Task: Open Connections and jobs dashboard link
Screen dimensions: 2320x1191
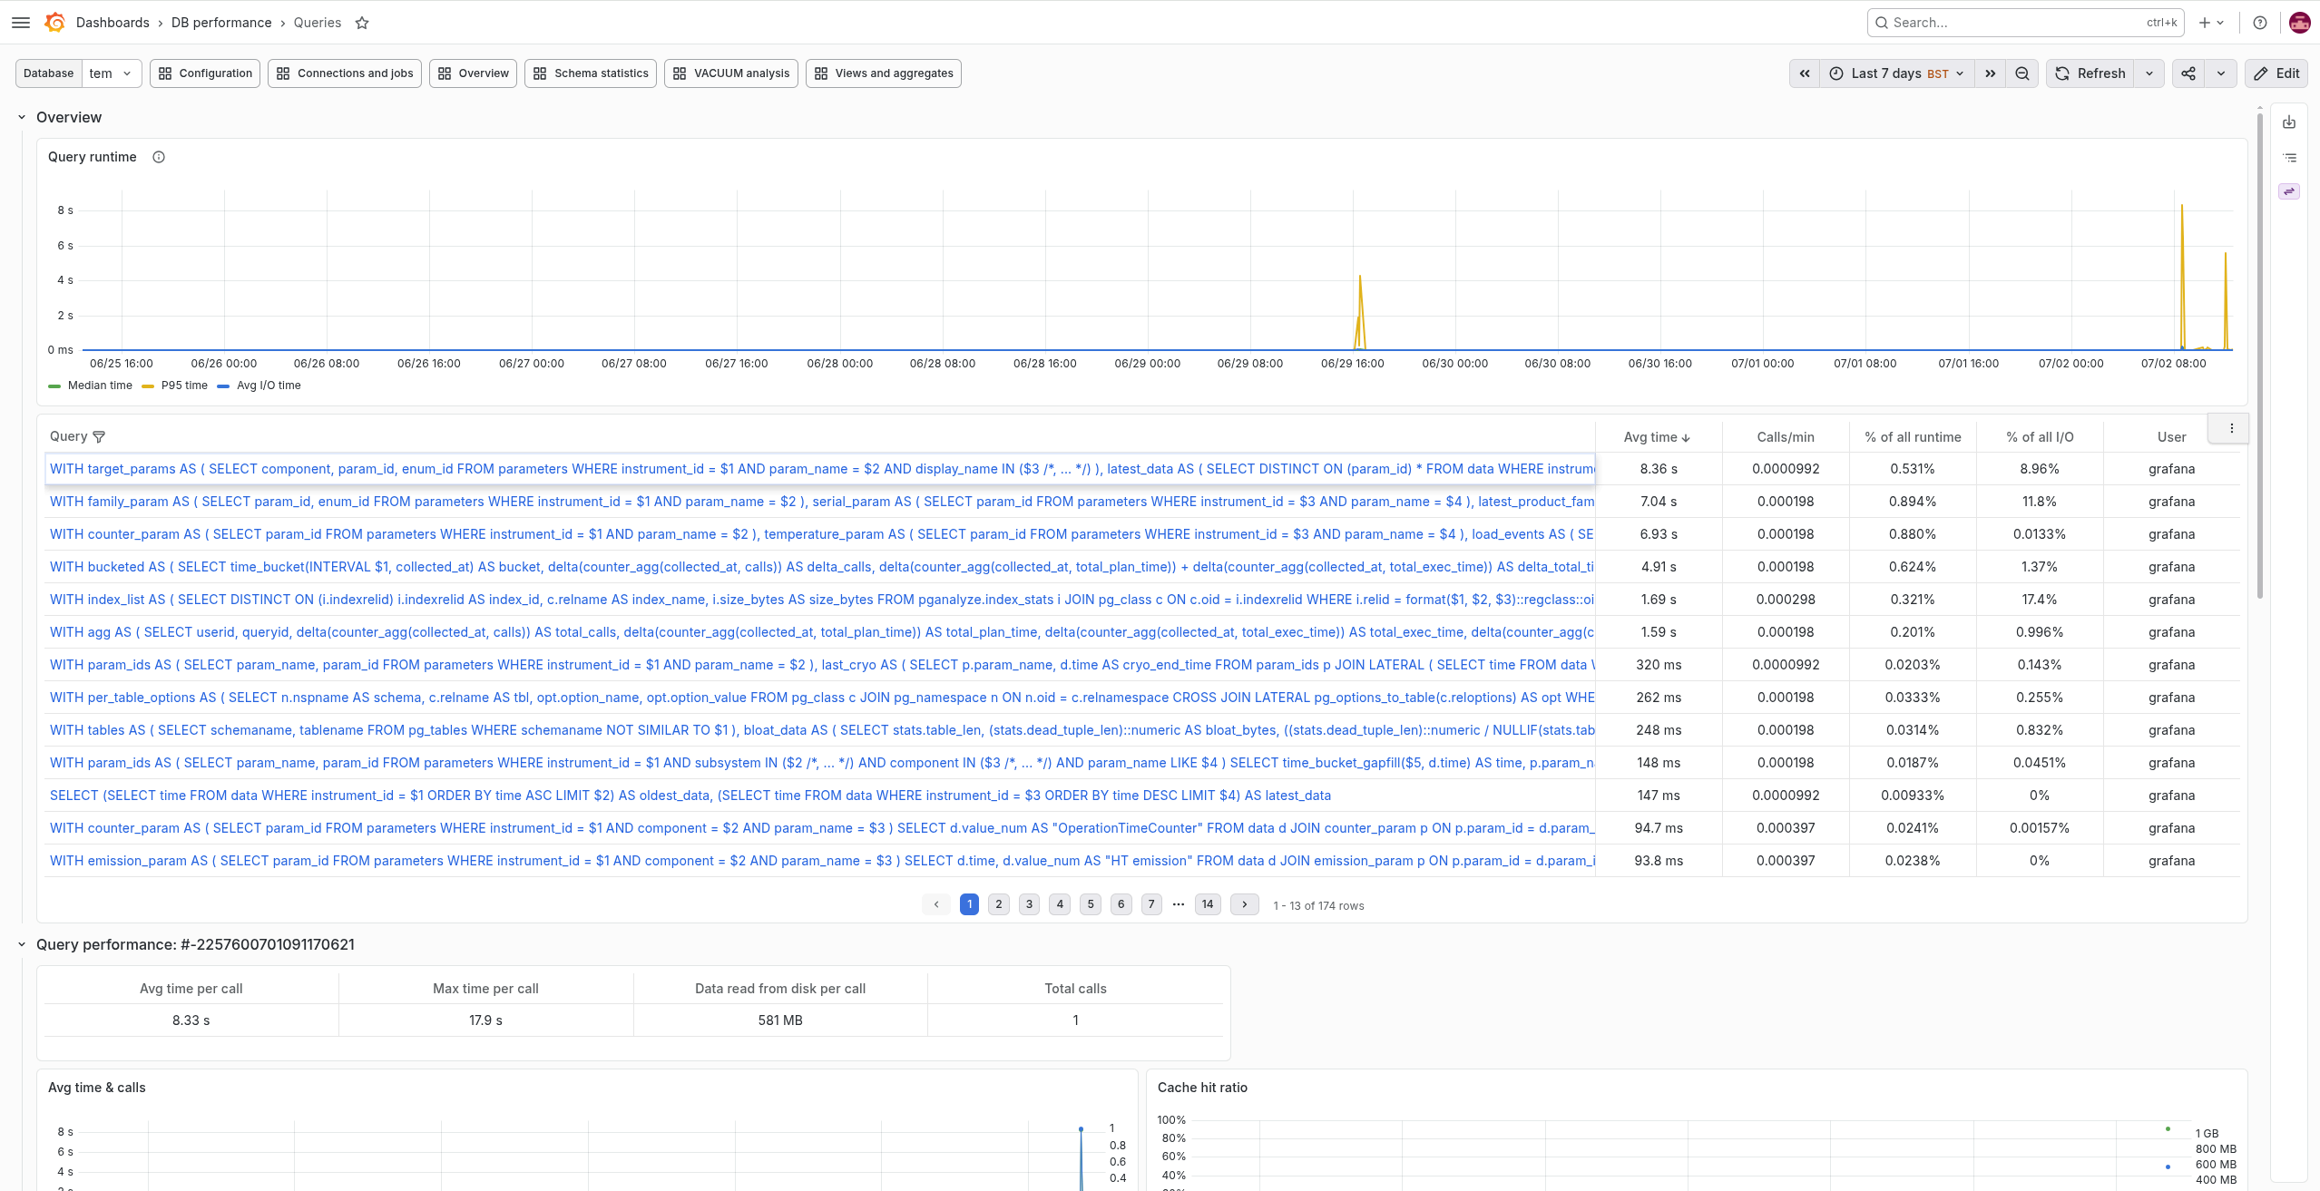Action: 345,73
